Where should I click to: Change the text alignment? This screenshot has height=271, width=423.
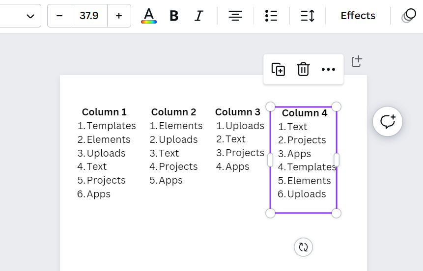click(x=235, y=16)
